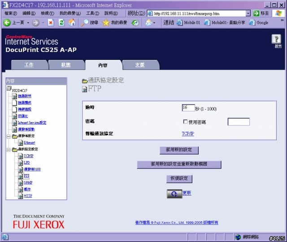The width and height of the screenshot is (287, 242).
Task: Open the 檔案(F) menu
Action: tap(11, 13)
